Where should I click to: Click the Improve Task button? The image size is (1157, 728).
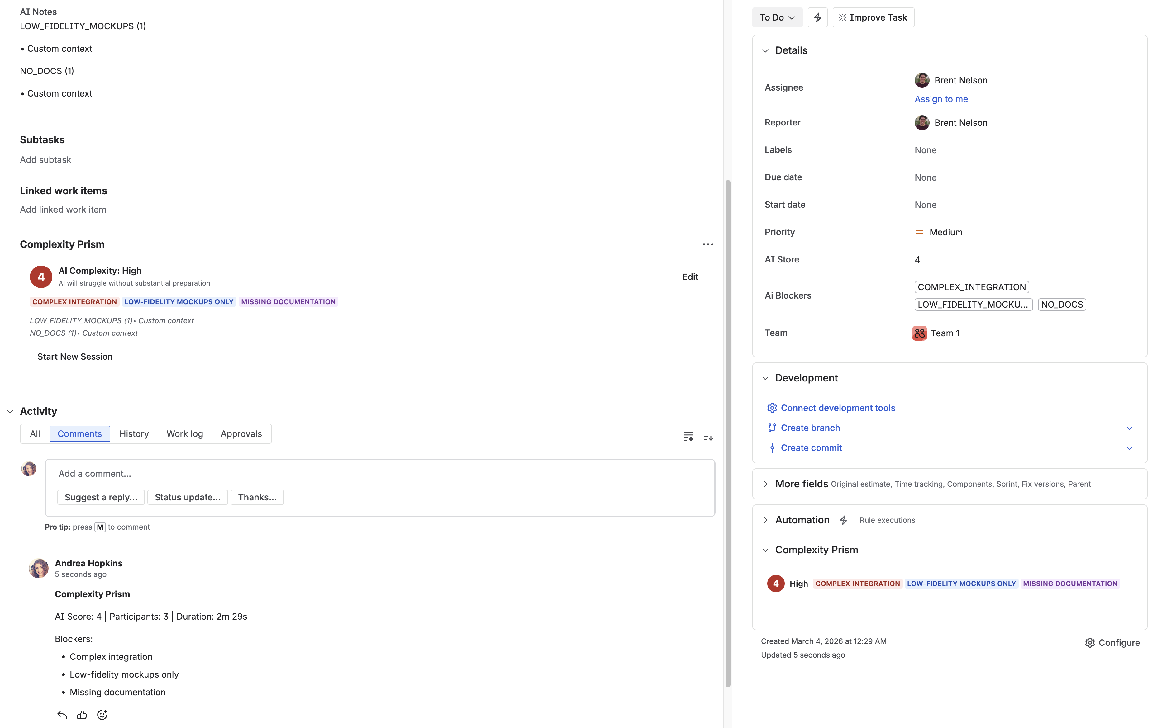coord(873,17)
